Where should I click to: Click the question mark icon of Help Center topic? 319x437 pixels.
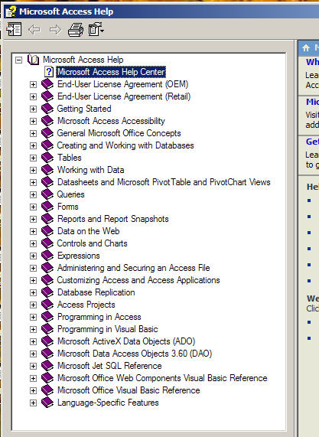point(49,72)
